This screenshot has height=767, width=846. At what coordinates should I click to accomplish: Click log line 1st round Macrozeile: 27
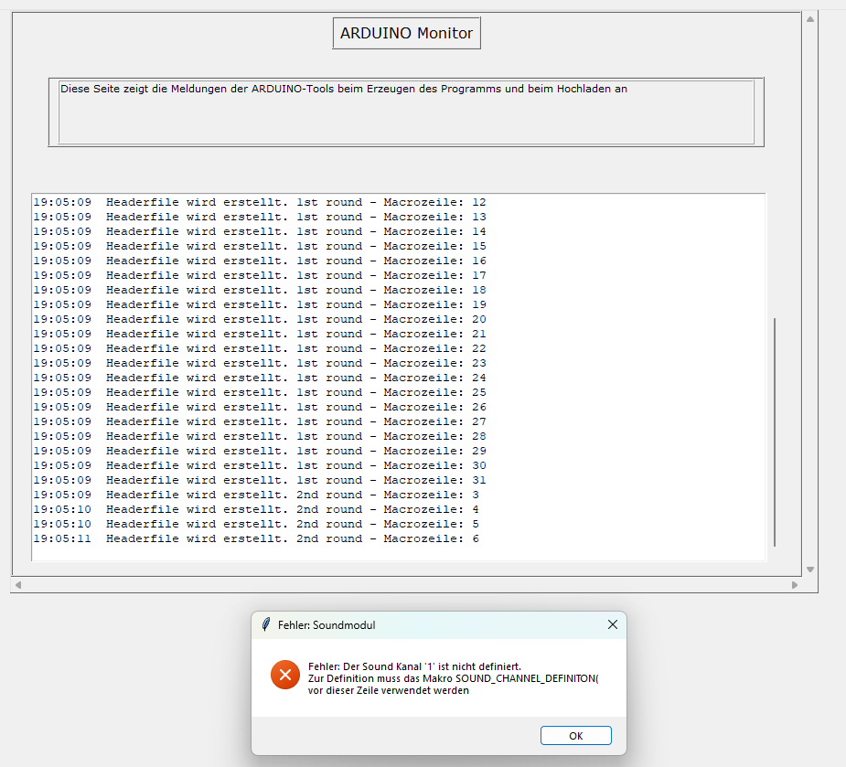[260, 421]
